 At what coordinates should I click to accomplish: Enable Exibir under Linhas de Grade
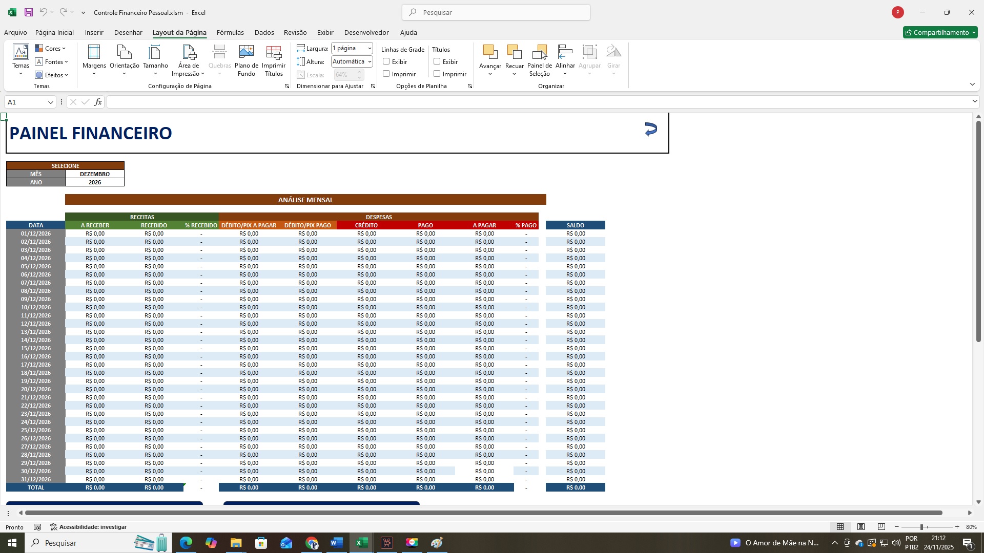(x=386, y=61)
